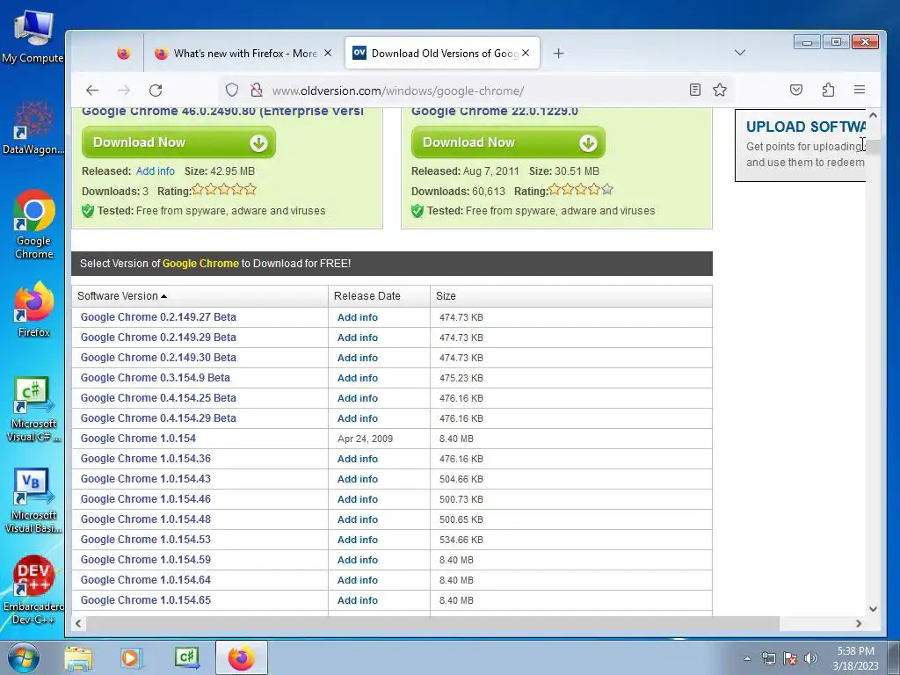This screenshot has width=900, height=675.
Task: Open Google Chrome 1.0.154.65 link
Action: tap(146, 600)
